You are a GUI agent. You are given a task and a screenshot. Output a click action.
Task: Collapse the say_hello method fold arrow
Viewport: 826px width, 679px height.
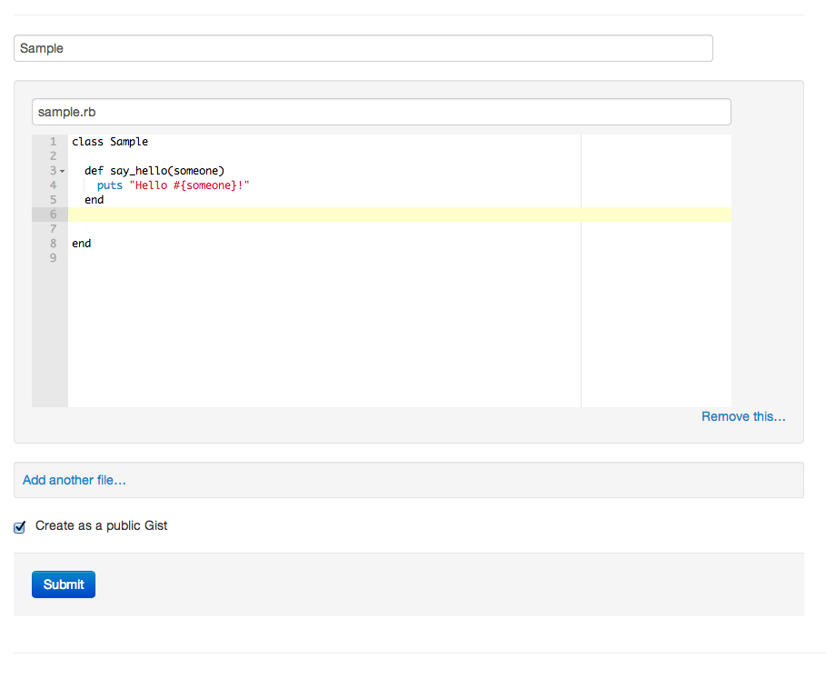click(x=62, y=171)
